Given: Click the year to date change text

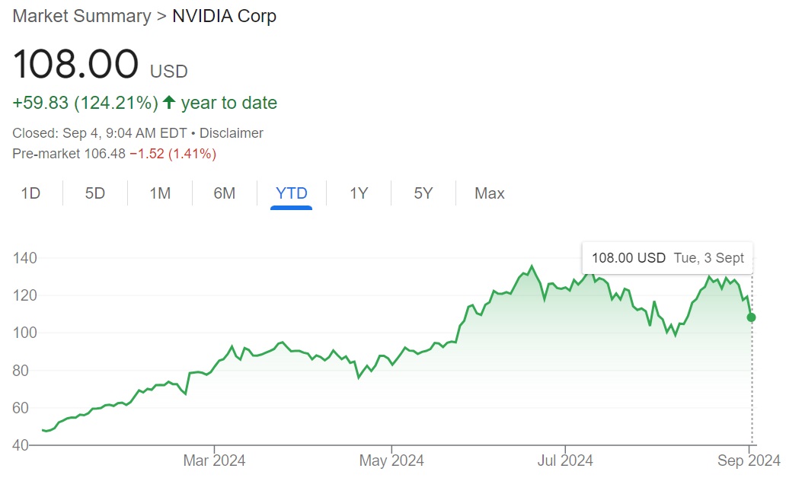Looking at the screenshot, I should tap(229, 103).
